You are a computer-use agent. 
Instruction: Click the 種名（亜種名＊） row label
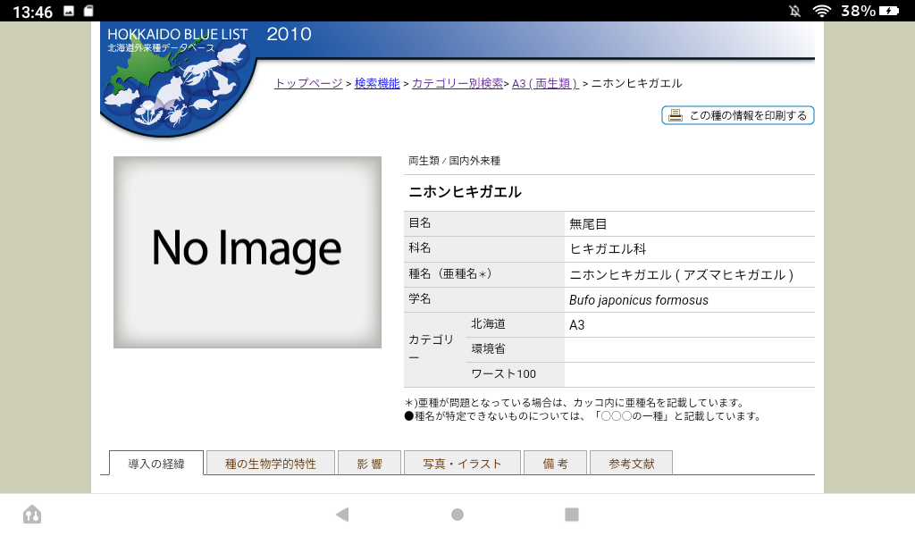click(x=450, y=273)
